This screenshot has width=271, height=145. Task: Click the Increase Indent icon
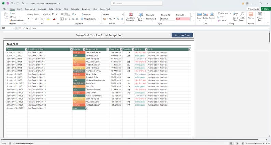77,19
